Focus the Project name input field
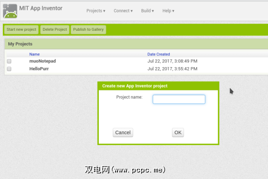Image resolution: width=268 pixels, height=179 pixels. 179,99
